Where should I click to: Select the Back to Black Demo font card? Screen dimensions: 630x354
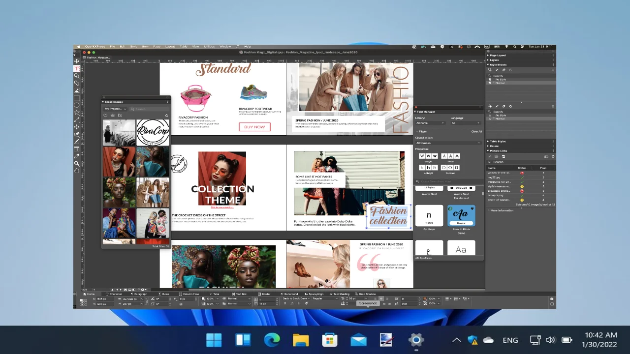point(461,215)
